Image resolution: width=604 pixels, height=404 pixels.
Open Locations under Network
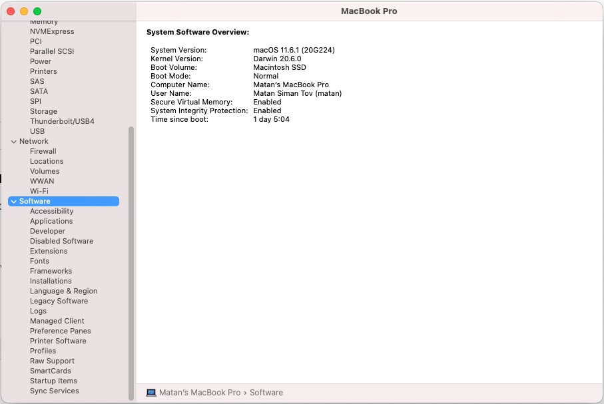[47, 162]
